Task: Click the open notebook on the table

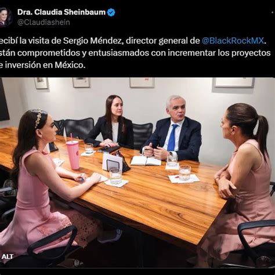Action: [x=146, y=161]
